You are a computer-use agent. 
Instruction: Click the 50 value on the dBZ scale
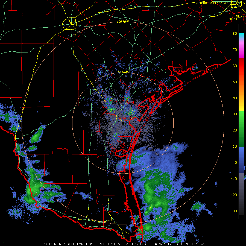click(x=235, y=82)
